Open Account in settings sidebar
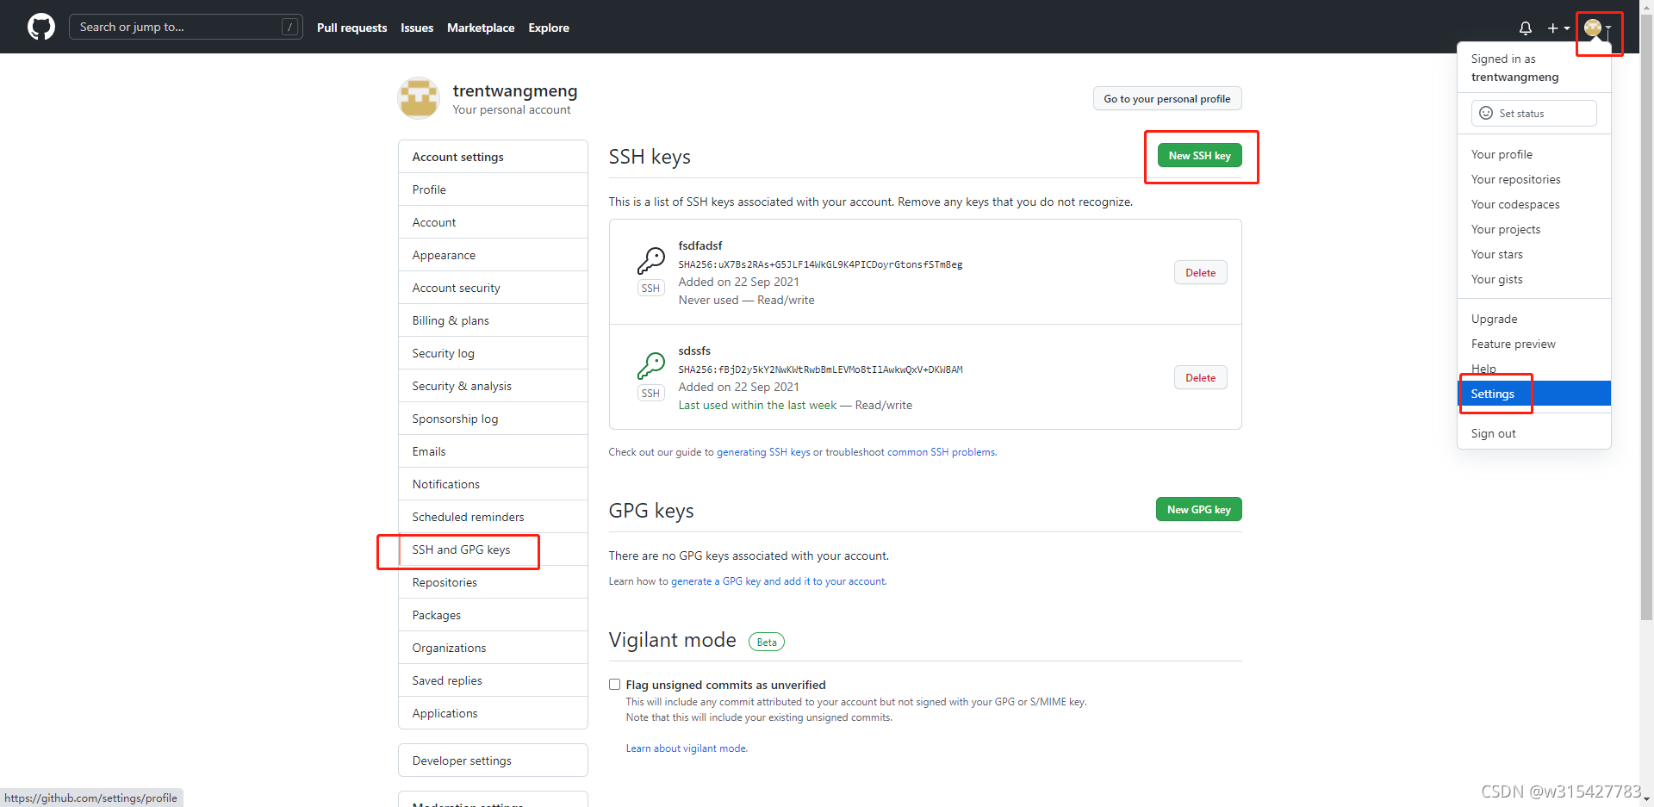1654x807 pixels. (x=493, y=222)
